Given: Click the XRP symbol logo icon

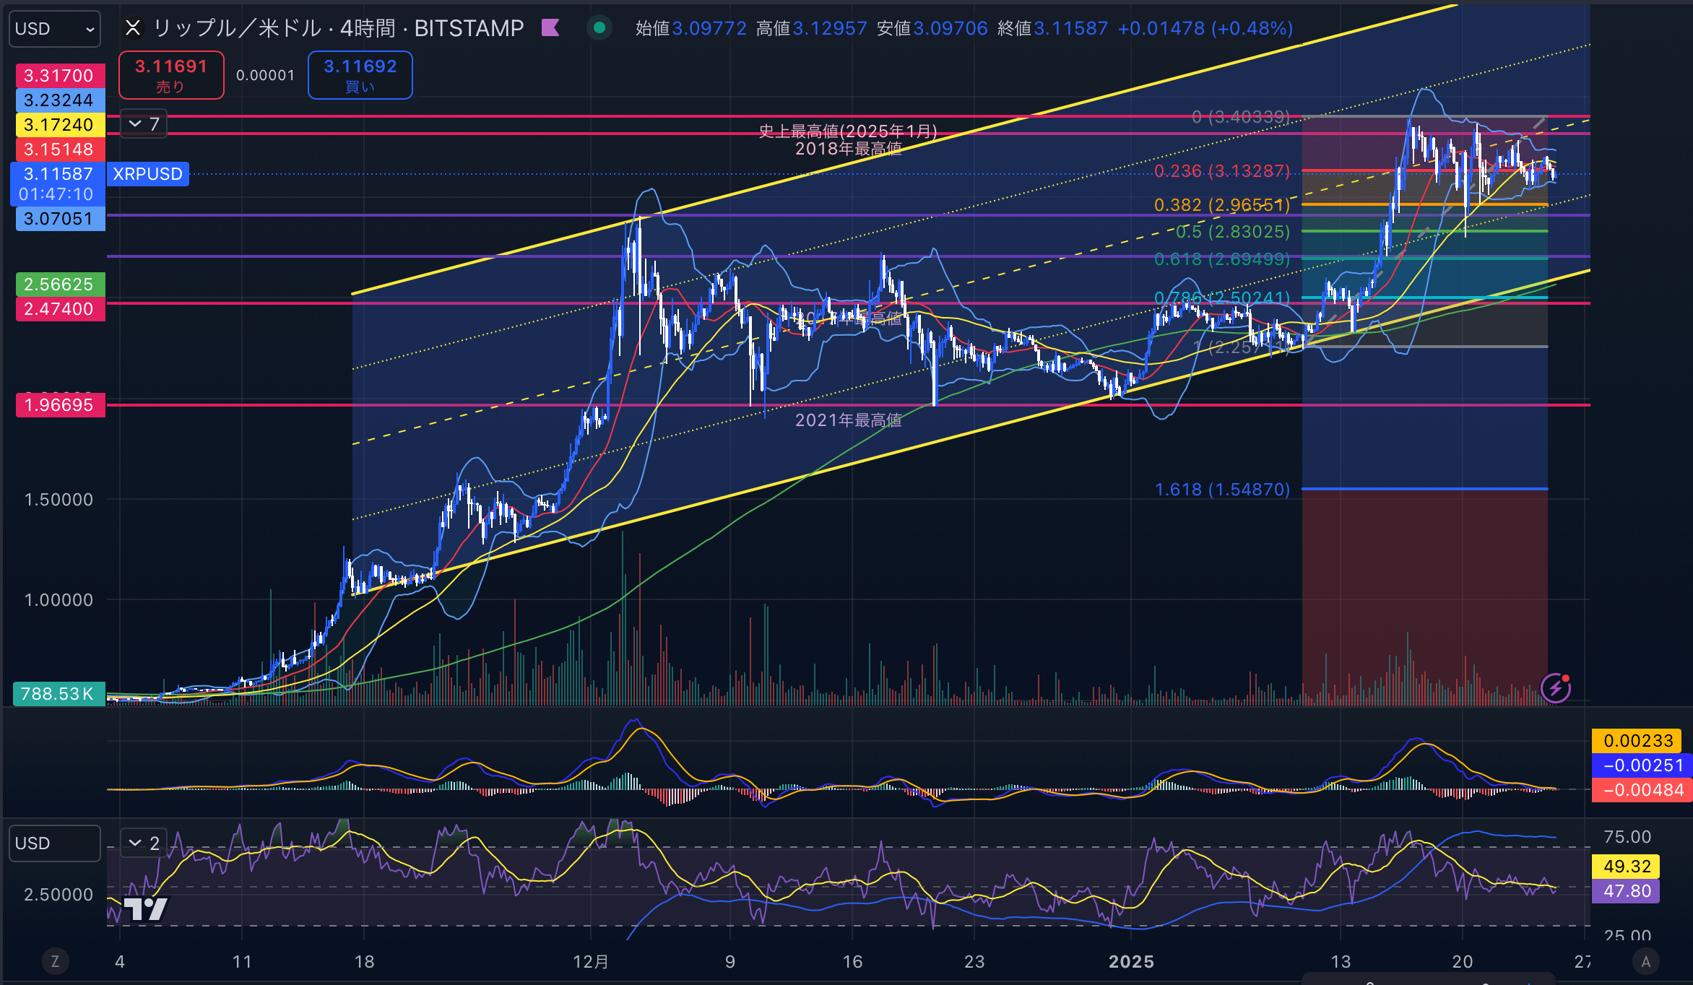Looking at the screenshot, I should point(133,28).
